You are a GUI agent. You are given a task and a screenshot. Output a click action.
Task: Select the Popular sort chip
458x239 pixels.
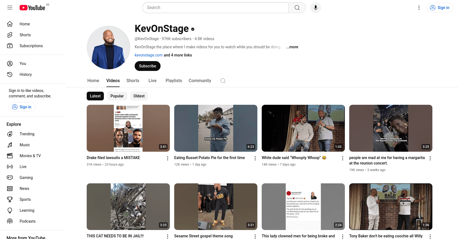(117, 96)
